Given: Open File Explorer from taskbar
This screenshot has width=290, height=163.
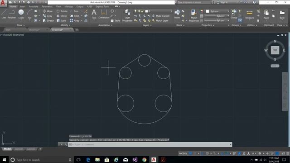Looking at the screenshot, I should point(97,160).
